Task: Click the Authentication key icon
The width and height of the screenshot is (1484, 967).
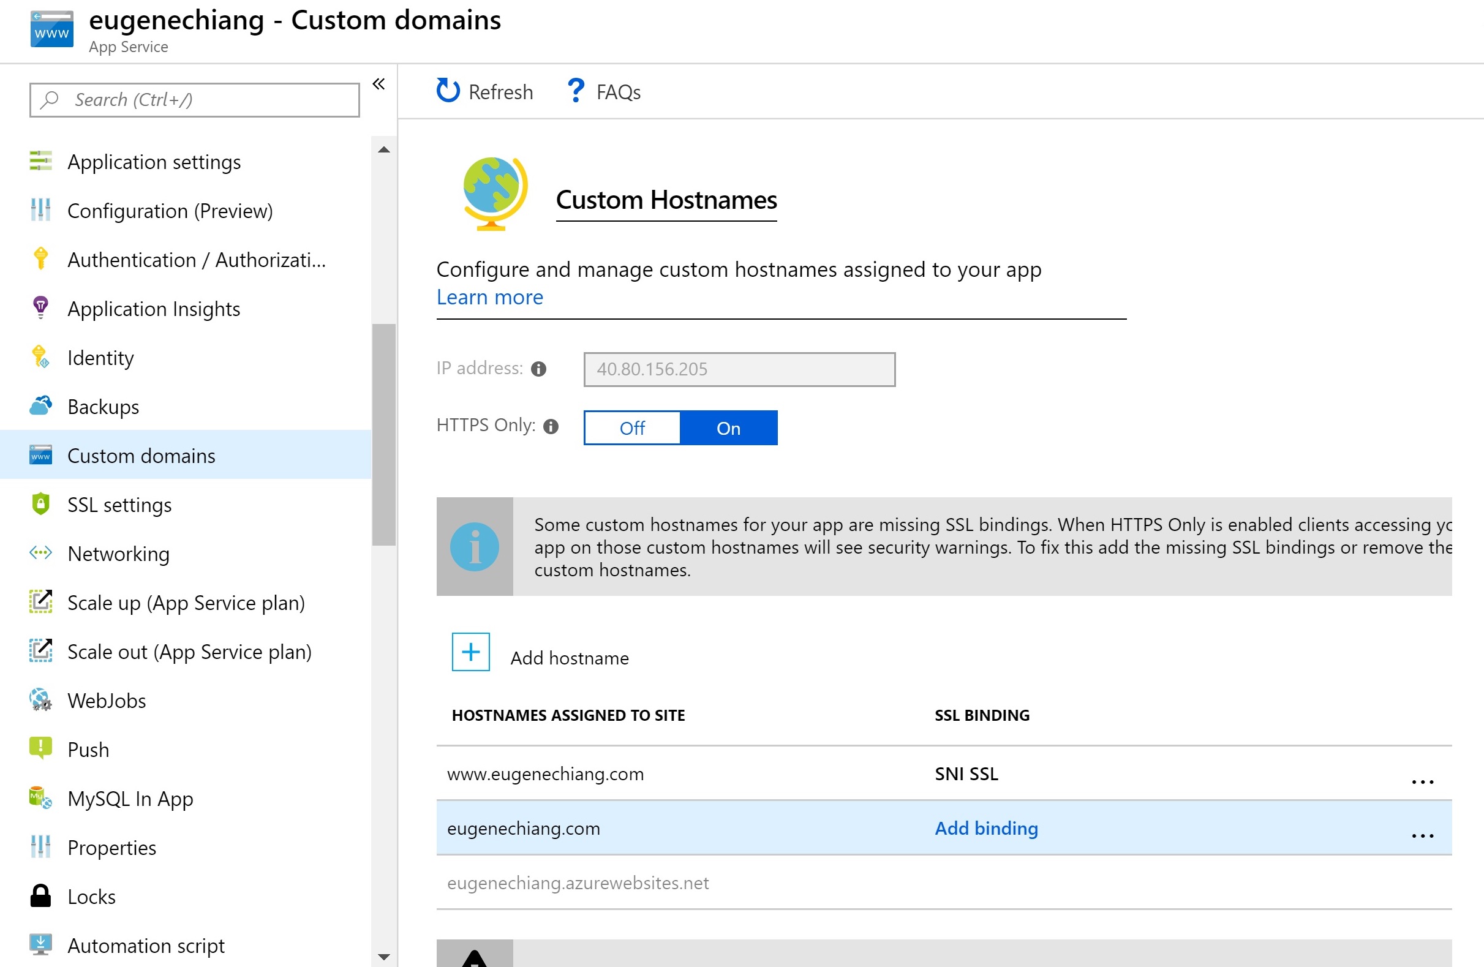Action: (40, 258)
